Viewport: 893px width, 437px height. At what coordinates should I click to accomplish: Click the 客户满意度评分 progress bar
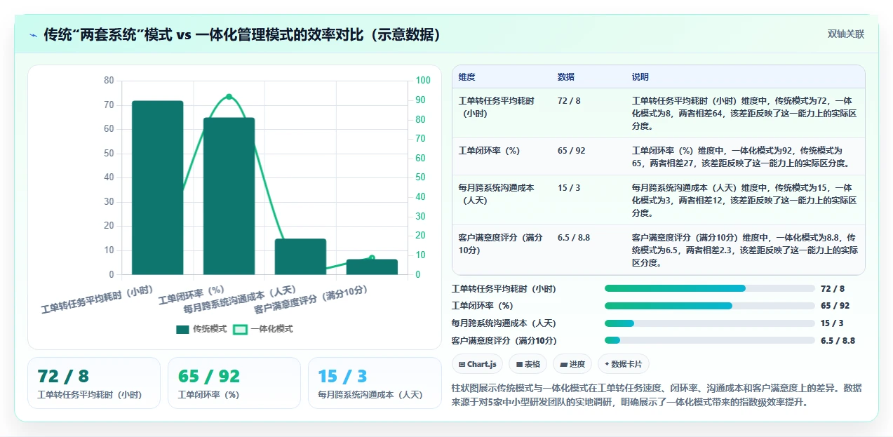[710, 340]
